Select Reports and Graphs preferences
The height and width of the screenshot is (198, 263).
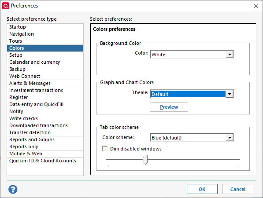click(x=45, y=139)
